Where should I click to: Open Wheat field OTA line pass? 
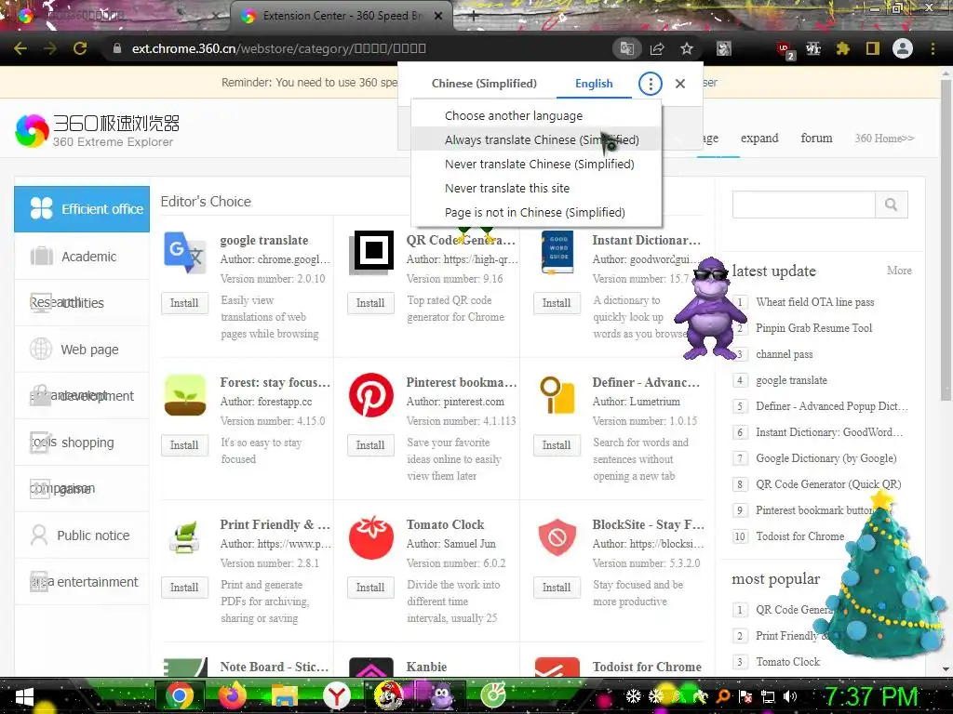[x=814, y=302]
